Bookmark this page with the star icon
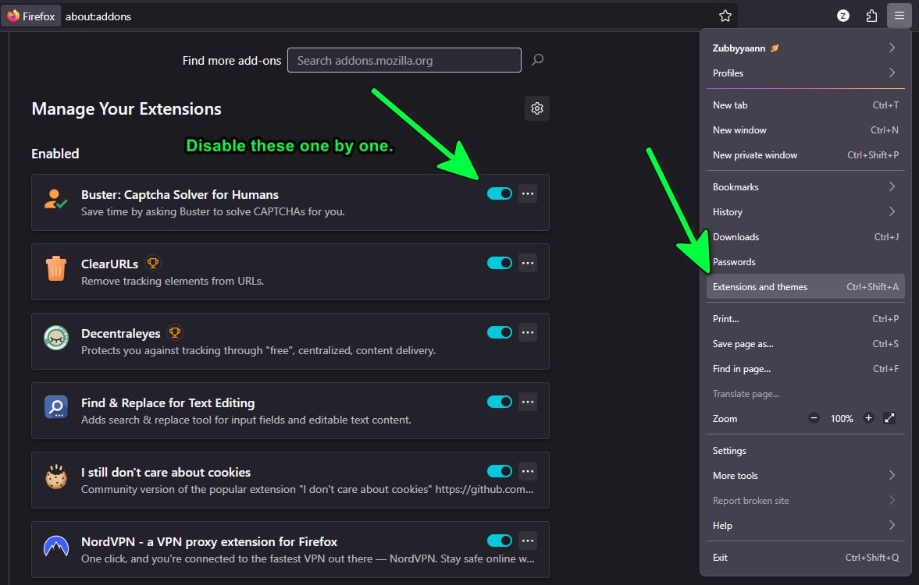The image size is (919, 585). click(725, 16)
